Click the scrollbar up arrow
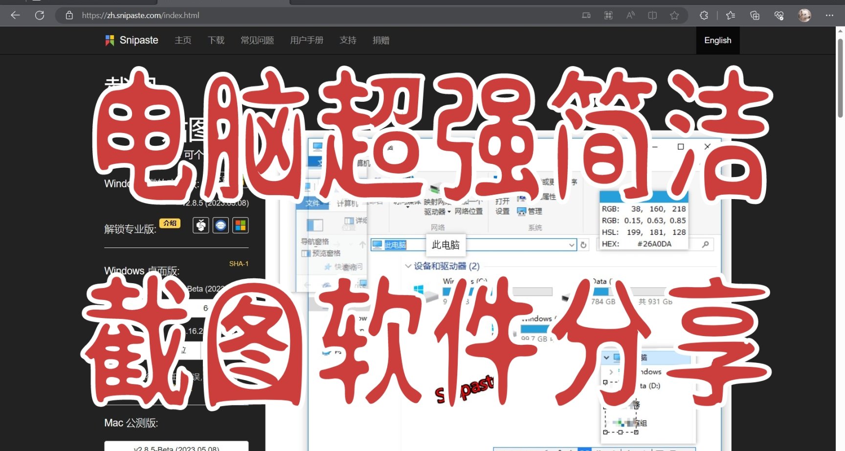 point(840,31)
